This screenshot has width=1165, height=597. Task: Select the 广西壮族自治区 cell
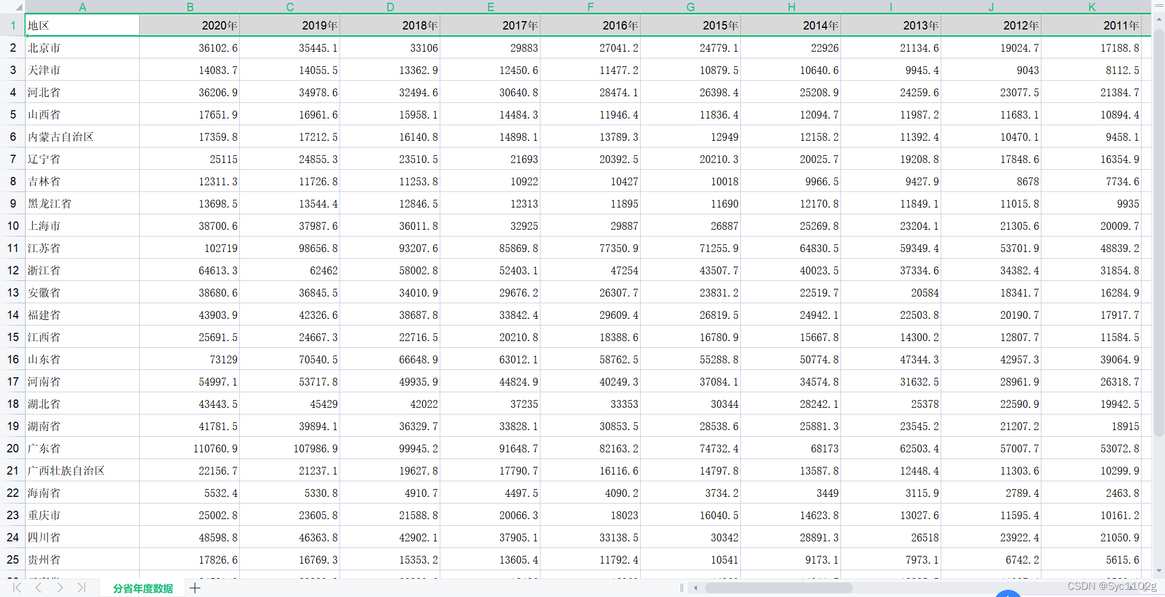[82, 471]
